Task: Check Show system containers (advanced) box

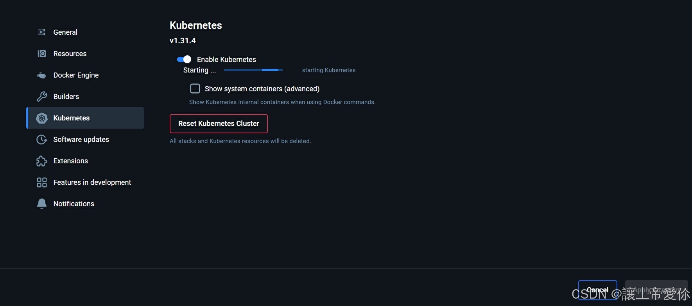Action: pos(195,89)
